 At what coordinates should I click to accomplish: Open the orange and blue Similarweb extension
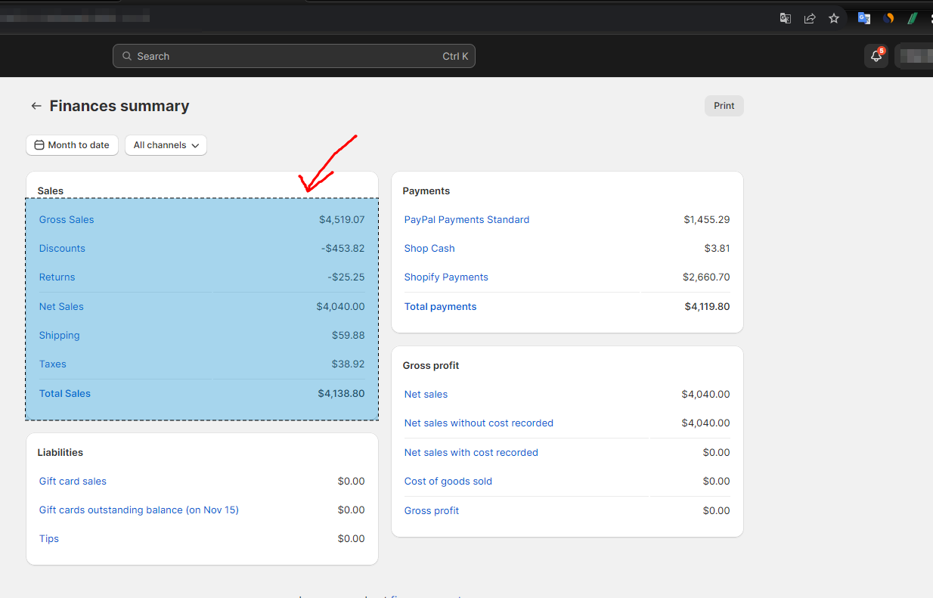[x=888, y=18]
